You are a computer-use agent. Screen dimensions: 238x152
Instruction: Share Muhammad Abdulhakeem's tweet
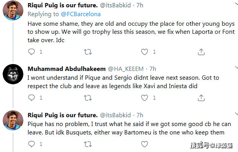201,98
